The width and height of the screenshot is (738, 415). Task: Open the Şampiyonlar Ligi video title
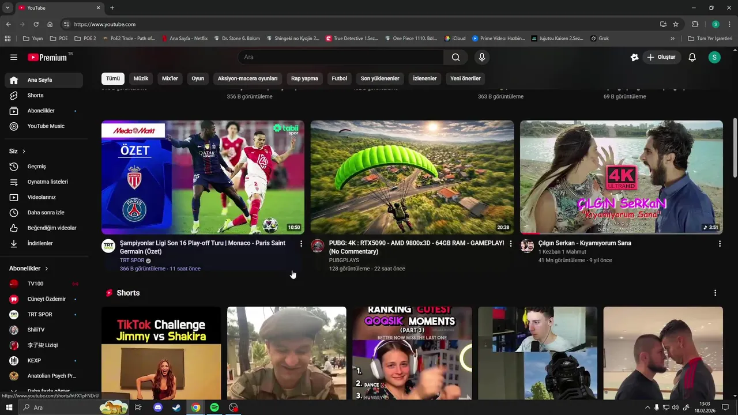point(202,247)
